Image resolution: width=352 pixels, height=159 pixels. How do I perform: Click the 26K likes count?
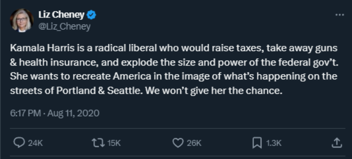coord(194,143)
